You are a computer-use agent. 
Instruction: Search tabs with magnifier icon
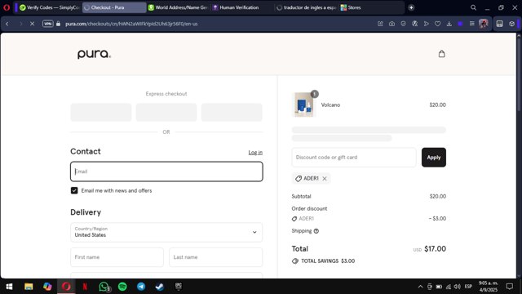tap(473, 7)
